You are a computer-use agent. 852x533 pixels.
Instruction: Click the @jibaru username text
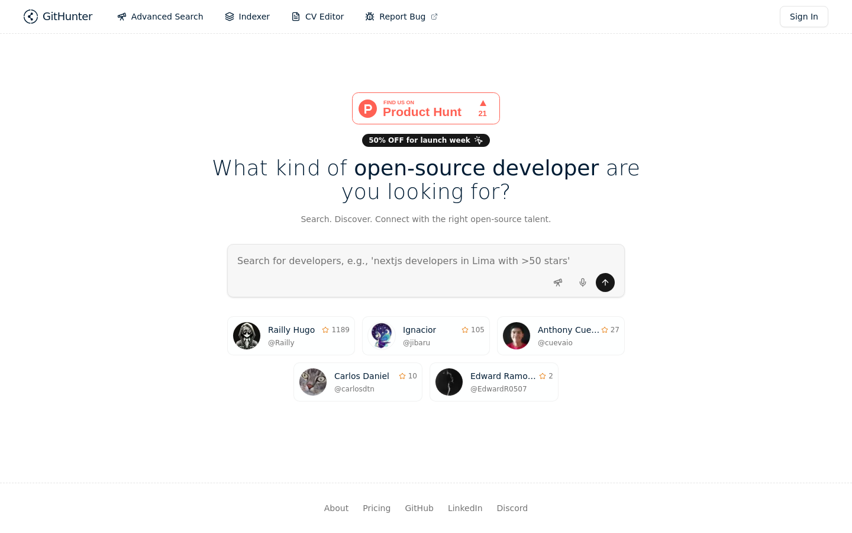(x=417, y=343)
